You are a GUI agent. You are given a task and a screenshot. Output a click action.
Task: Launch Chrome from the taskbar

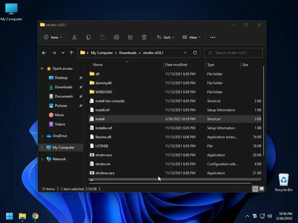[x=35, y=216]
